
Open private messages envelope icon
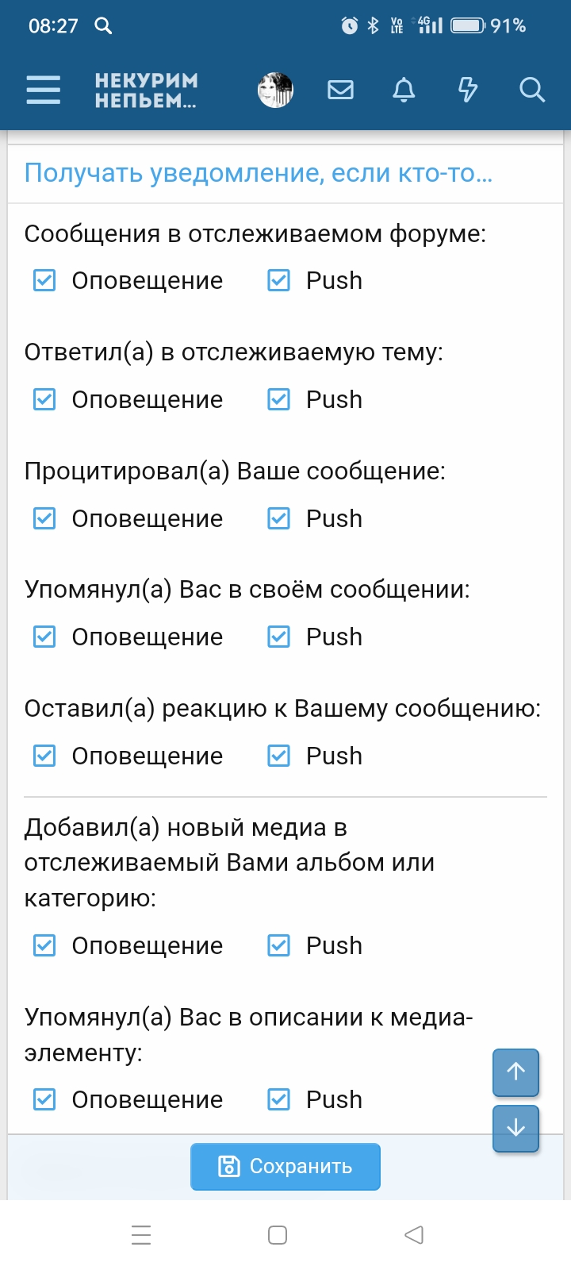(340, 90)
